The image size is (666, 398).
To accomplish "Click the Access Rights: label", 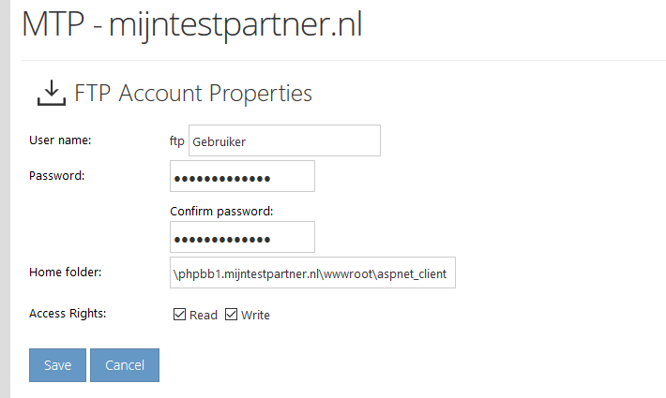I will (x=68, y=314).
